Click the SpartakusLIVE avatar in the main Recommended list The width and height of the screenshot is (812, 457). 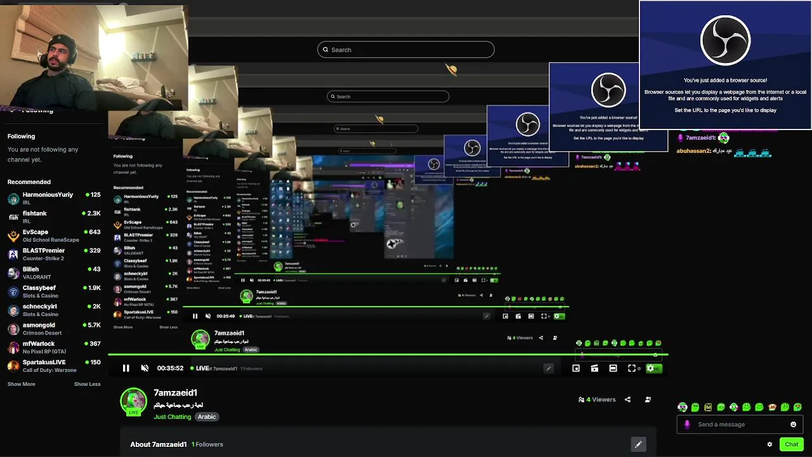pos(13,366)
